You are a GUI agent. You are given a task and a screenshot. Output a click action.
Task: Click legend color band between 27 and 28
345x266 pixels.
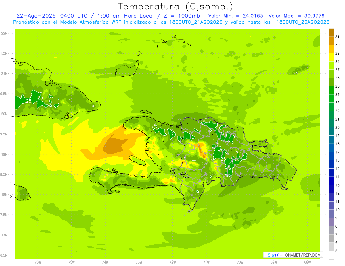click(331, 66)
